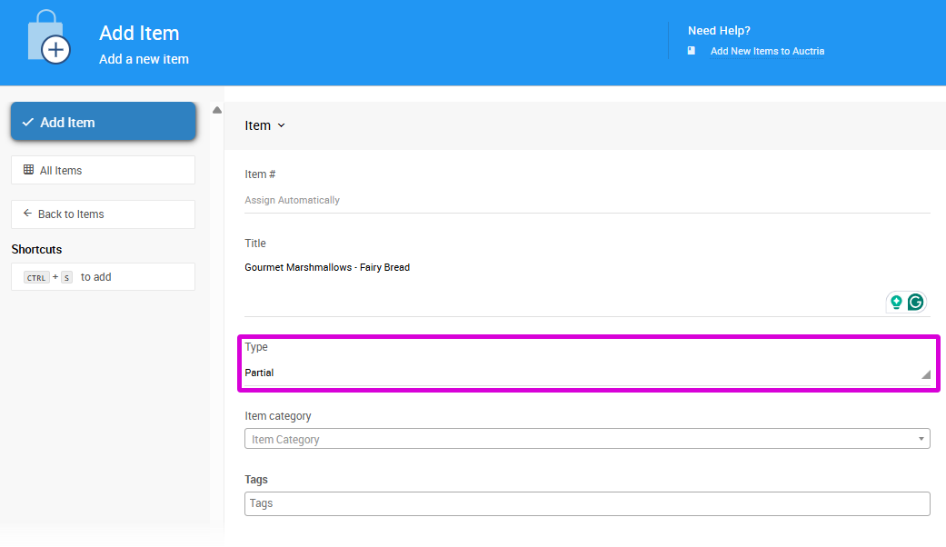Expand the Item category dropdown arrow
This screenshot has width=946, height=547.
click(x=922, y=439)
